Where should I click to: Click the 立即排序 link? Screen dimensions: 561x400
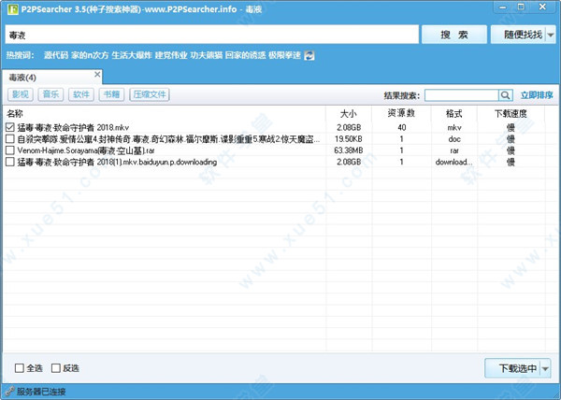pos(537,95)
